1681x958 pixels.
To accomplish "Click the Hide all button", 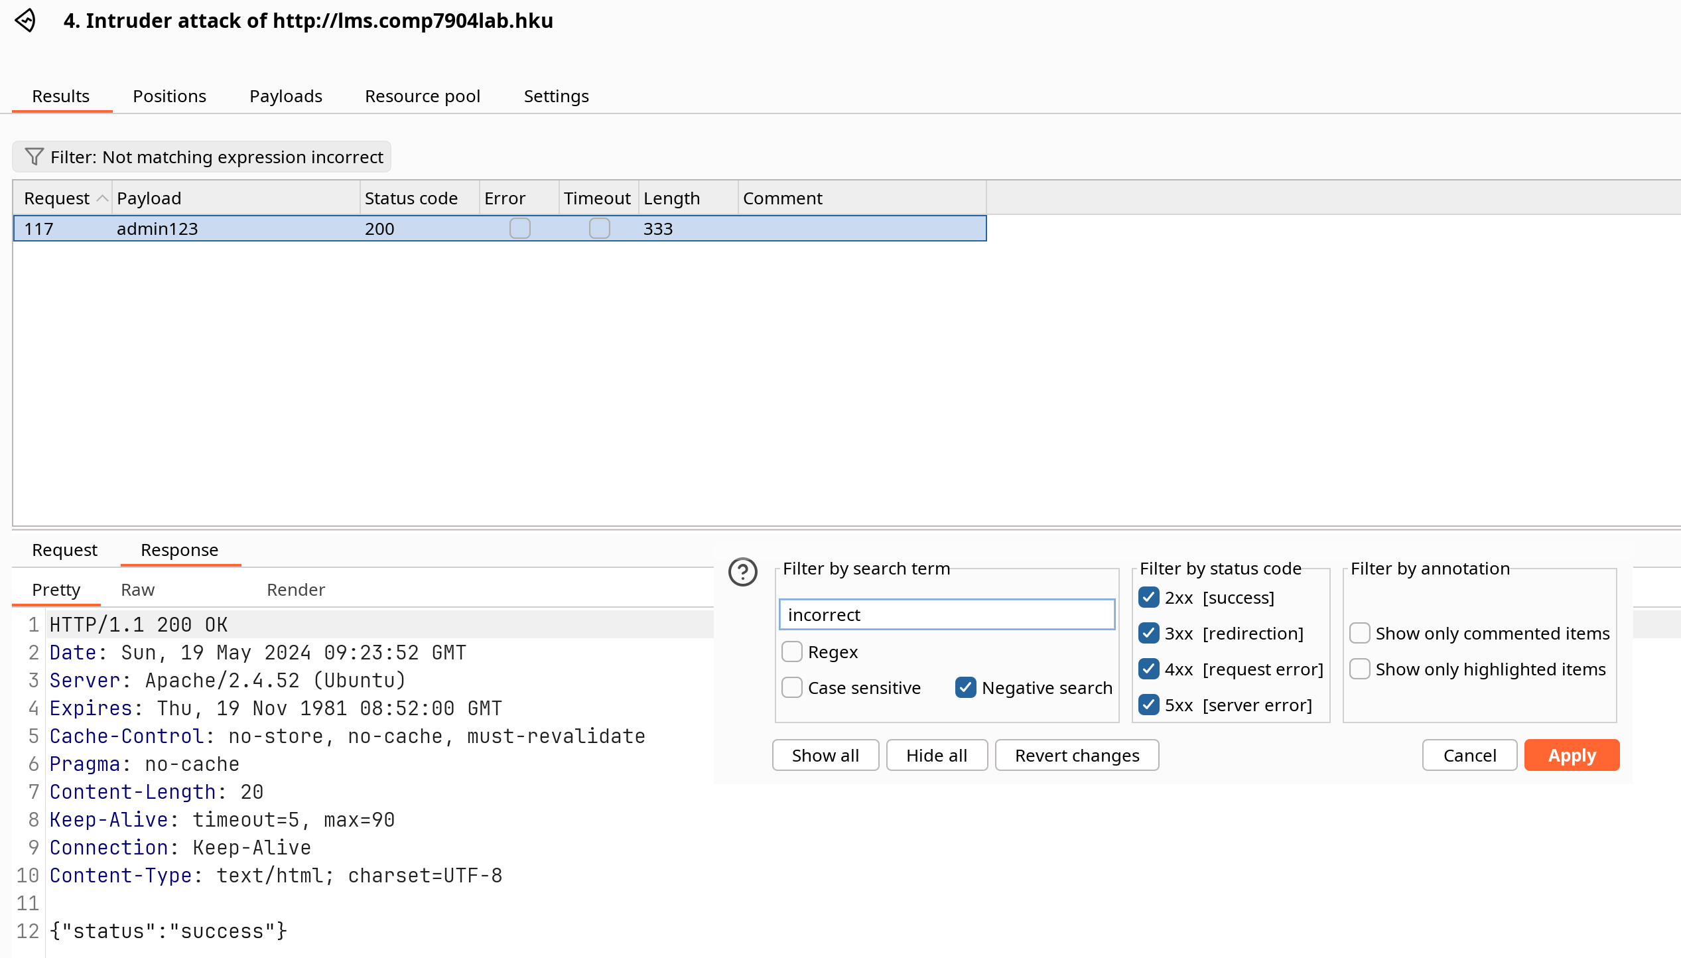I will click(935, 755).
